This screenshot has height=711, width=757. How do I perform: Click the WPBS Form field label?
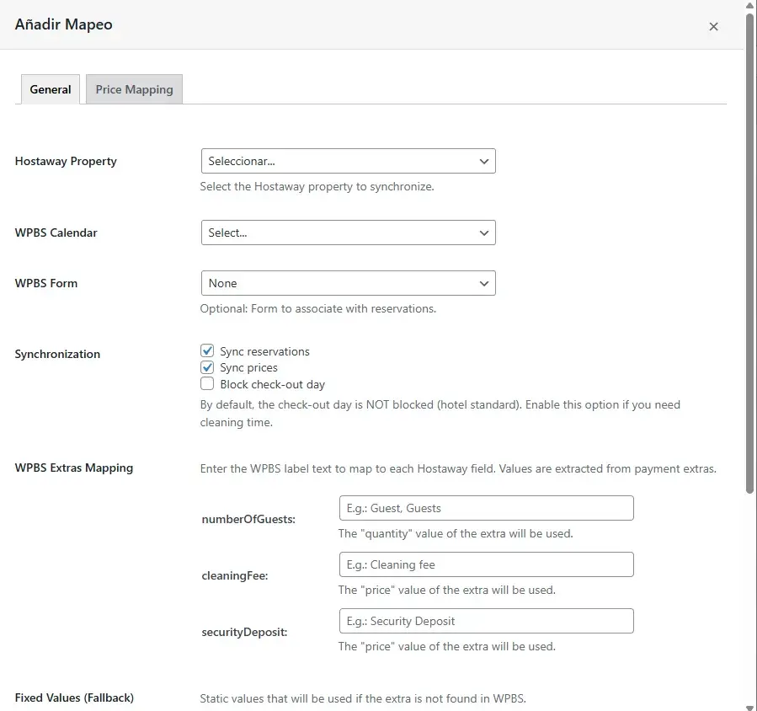pos(45,284)
